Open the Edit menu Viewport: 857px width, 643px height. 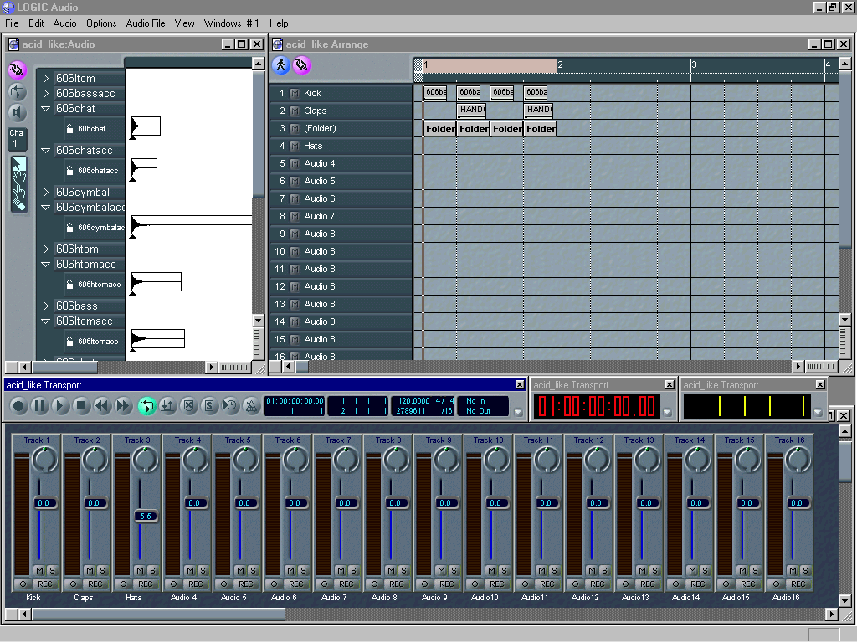(x=36, y=23)
